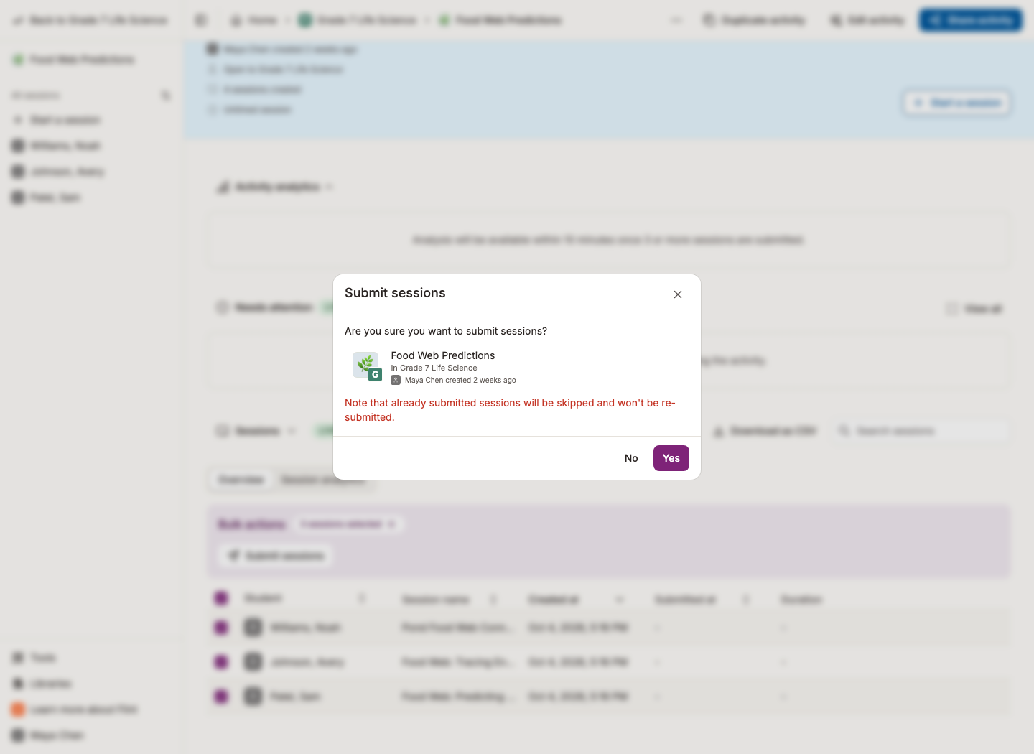Click the blurred blue button in top bar
The height and width of the screenshot is (754, 1034).
(970, 20)
